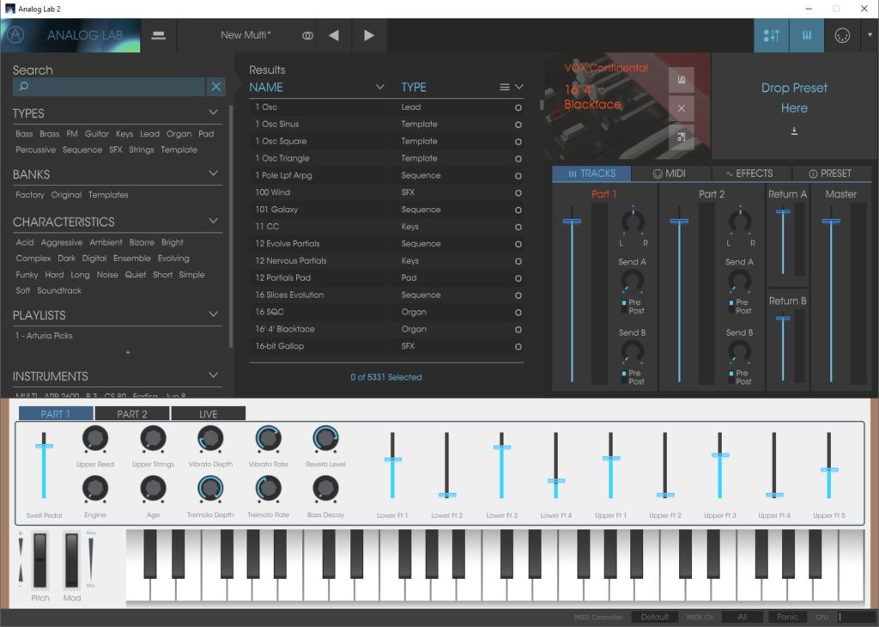
Task: Toggle Part 1 Send B Pre/Post switch
Action: [624, 377]
